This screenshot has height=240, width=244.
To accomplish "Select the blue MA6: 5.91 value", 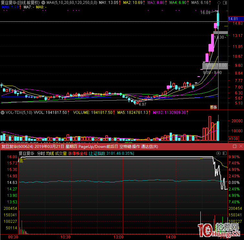I will pyautogui.click(x=10, y=7).
